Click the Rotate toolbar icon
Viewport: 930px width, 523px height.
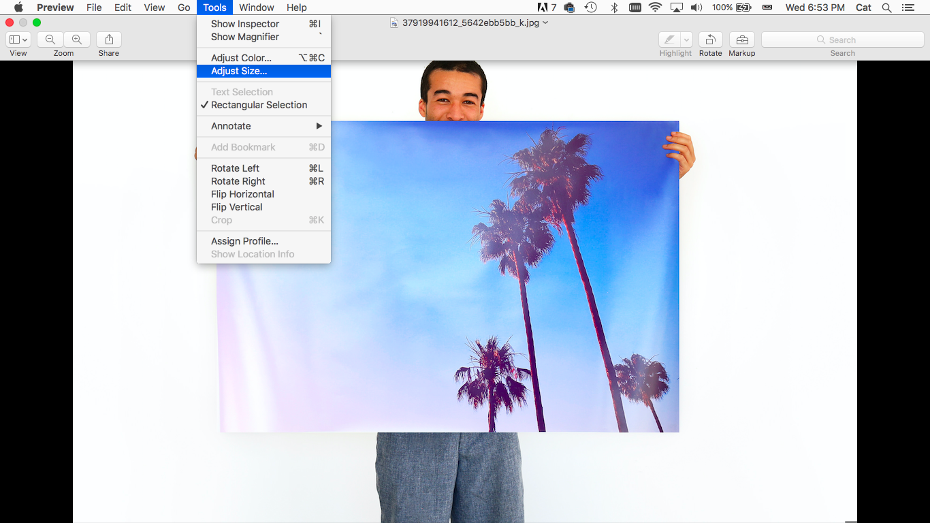710,39
